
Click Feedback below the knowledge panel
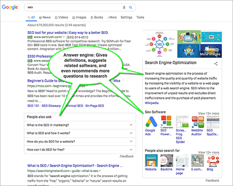click(x=212, y=180)
